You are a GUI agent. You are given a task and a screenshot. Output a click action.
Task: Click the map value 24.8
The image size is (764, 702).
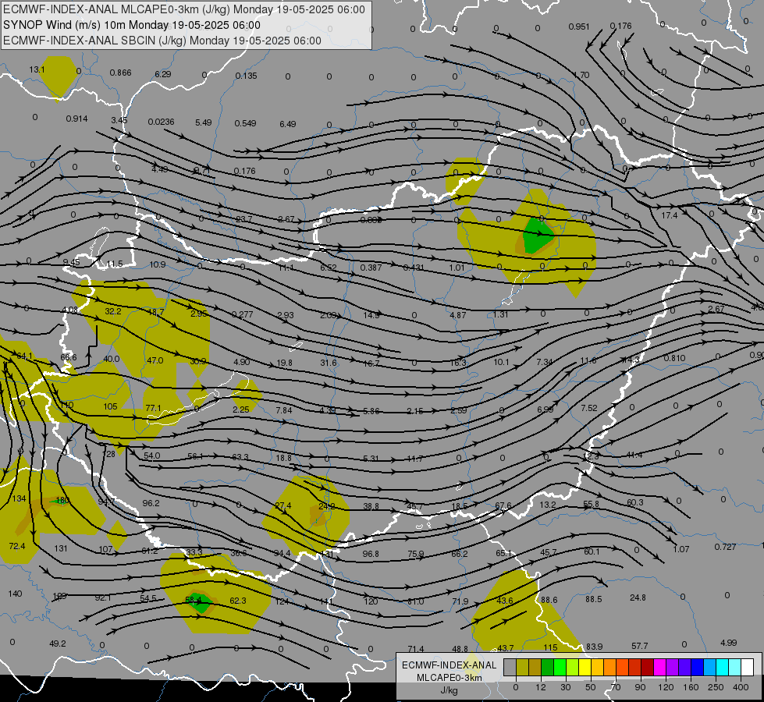coord(638,597)
